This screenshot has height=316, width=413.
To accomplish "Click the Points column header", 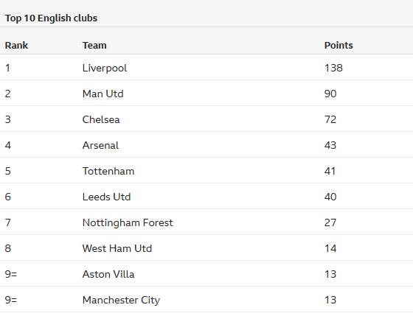I will pos(339,45).
